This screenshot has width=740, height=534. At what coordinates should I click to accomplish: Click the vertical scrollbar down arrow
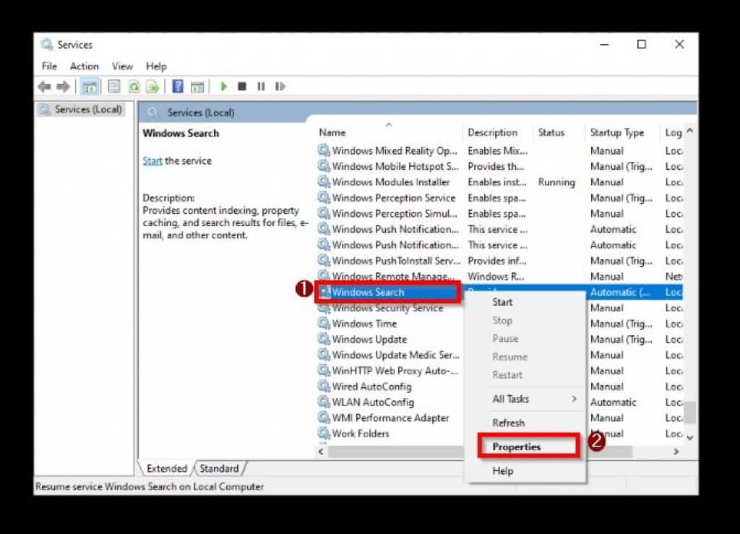pos(690,438)
